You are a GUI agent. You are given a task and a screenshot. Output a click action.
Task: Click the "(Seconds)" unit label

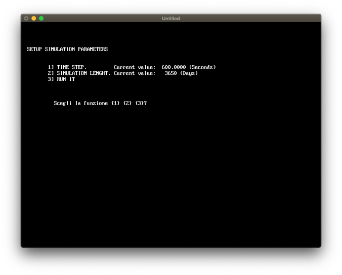pos(202,67)
